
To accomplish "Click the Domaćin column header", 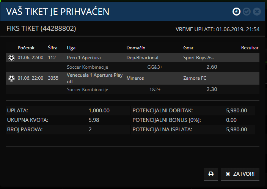I will (136, 48).
